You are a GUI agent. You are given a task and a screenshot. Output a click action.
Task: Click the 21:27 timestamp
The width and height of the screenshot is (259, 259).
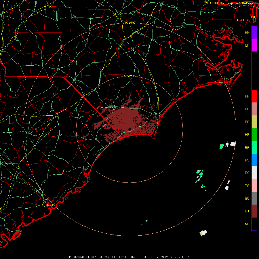pos(185,257)
